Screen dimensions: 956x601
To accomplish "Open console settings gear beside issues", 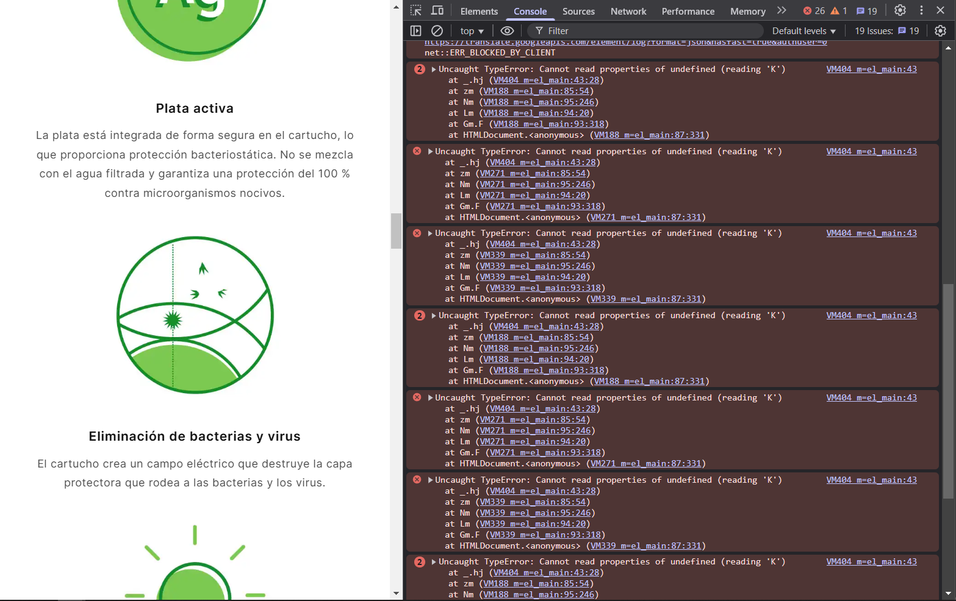I will tap(941, 30).
